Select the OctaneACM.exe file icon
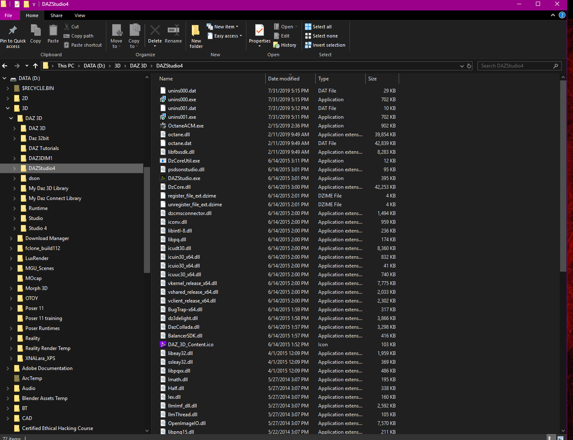Screen dimensions: 573x440 pos(163,126)
